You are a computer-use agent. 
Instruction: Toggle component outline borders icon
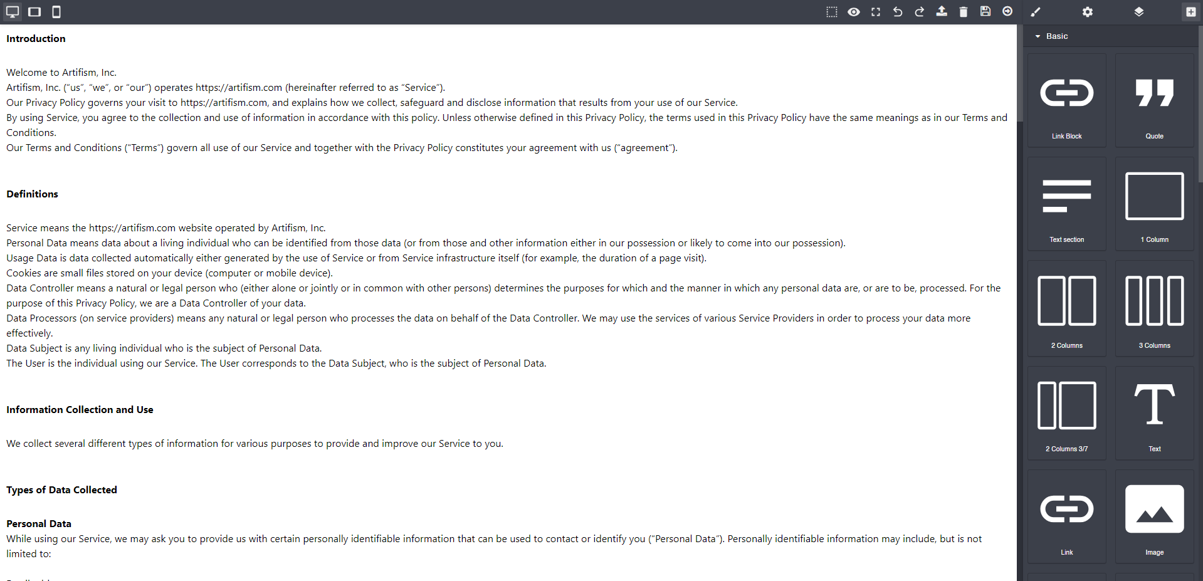pos(832,12)
